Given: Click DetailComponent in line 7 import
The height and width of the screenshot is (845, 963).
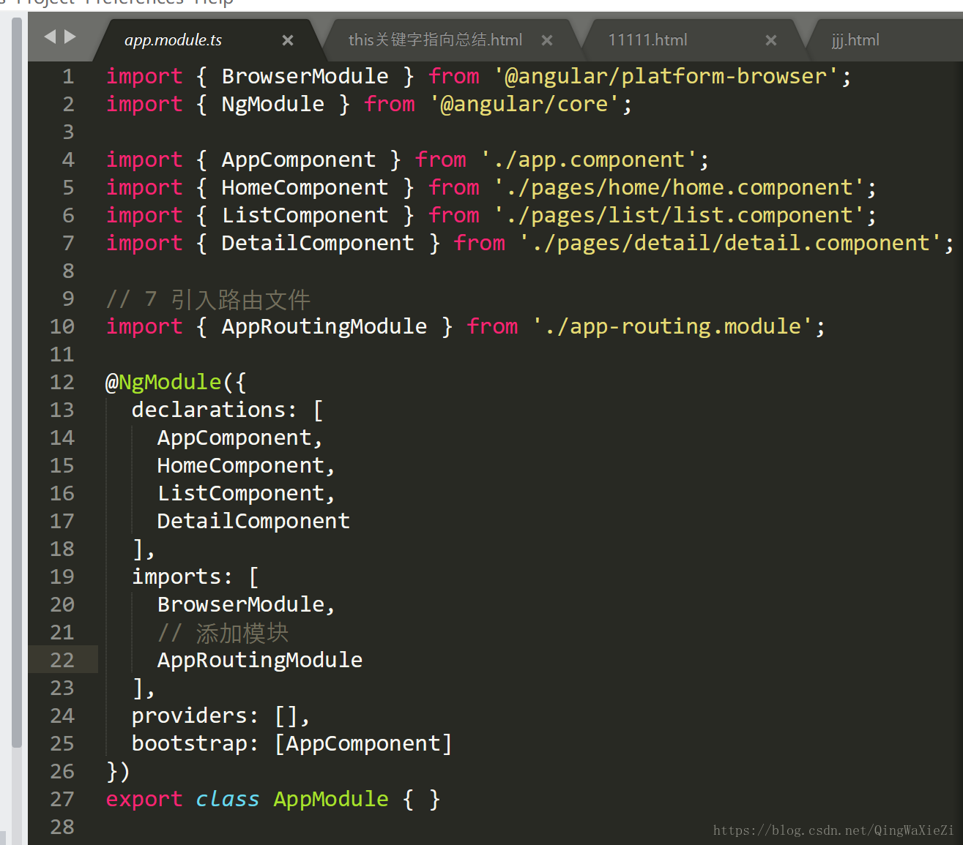Looking at the screenshot, I should (318, 243).
